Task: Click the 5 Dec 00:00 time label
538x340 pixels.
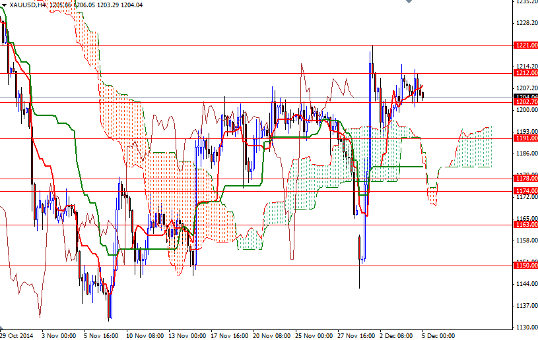Action: click(438, 335)
